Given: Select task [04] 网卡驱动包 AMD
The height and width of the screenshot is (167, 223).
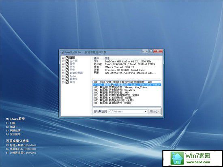Looking at the screenshot, I should [x=127, y=92].
